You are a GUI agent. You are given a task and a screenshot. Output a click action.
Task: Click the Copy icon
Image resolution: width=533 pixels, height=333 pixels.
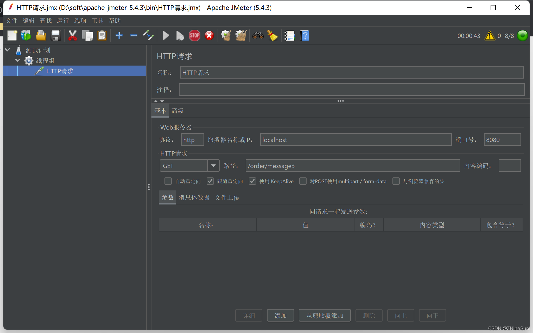[87, 36]
